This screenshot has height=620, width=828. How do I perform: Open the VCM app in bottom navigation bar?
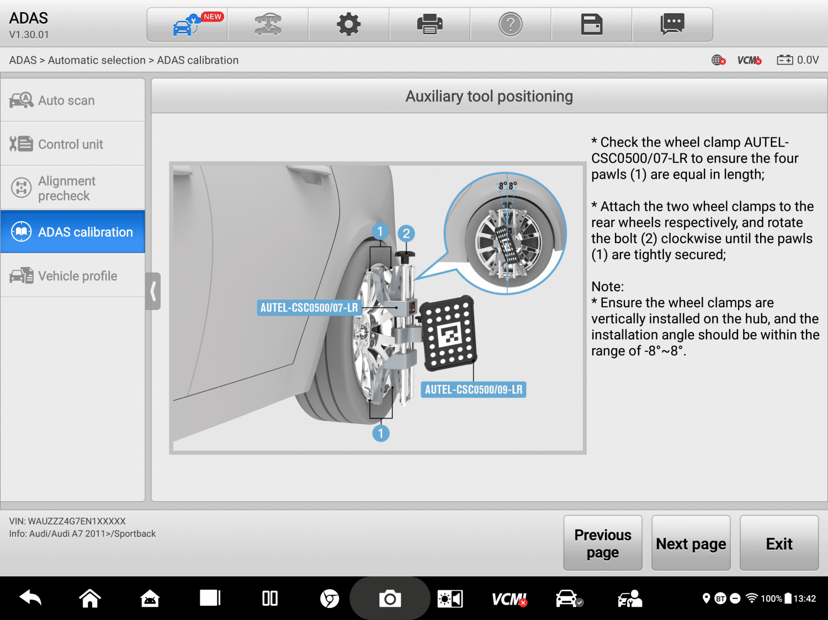tap(508, 597)
